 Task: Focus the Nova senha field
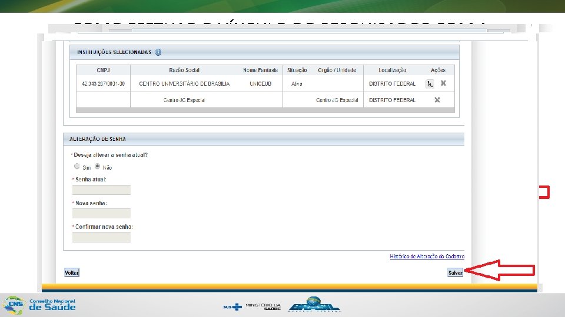101,214
